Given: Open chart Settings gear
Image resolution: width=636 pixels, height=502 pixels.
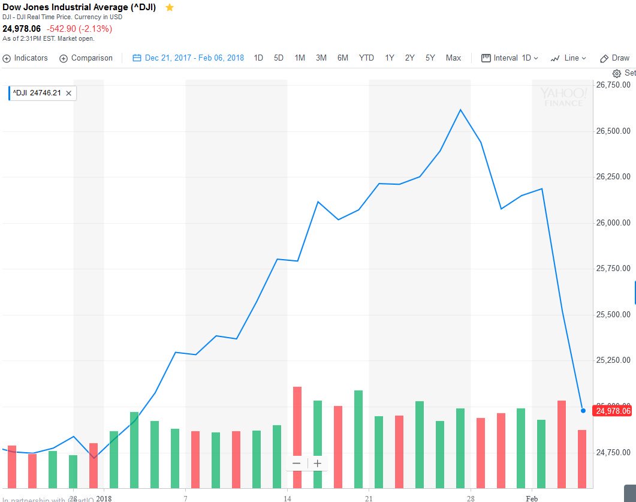Looking at the screenshot, I should (617, 73).
